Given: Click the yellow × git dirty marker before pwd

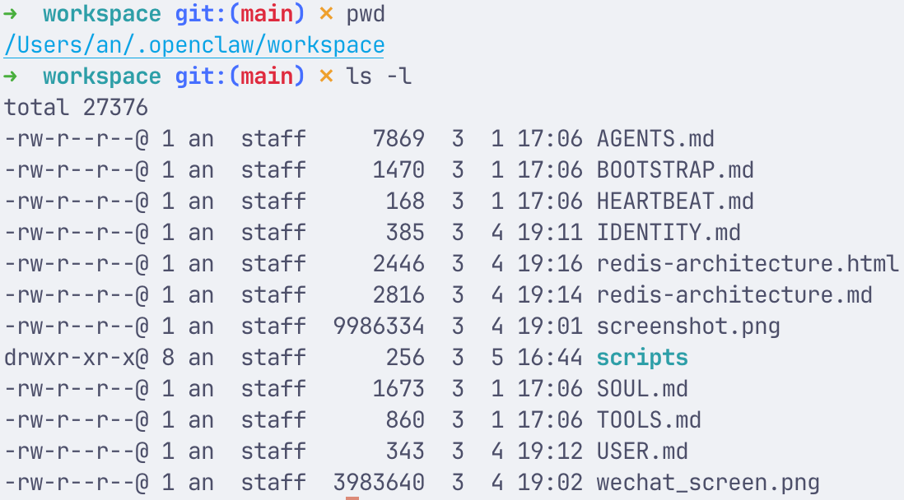Looking at the screenshot, I should [326, 14].
